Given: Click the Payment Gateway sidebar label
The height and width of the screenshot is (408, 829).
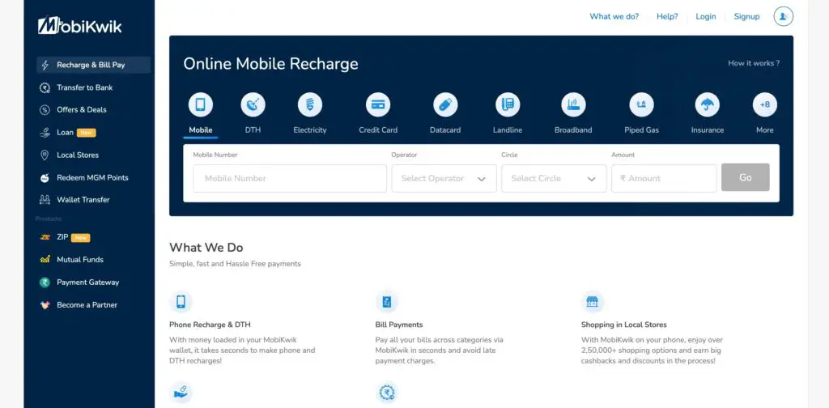Looking at the screenshot, I should click(87, 283).
